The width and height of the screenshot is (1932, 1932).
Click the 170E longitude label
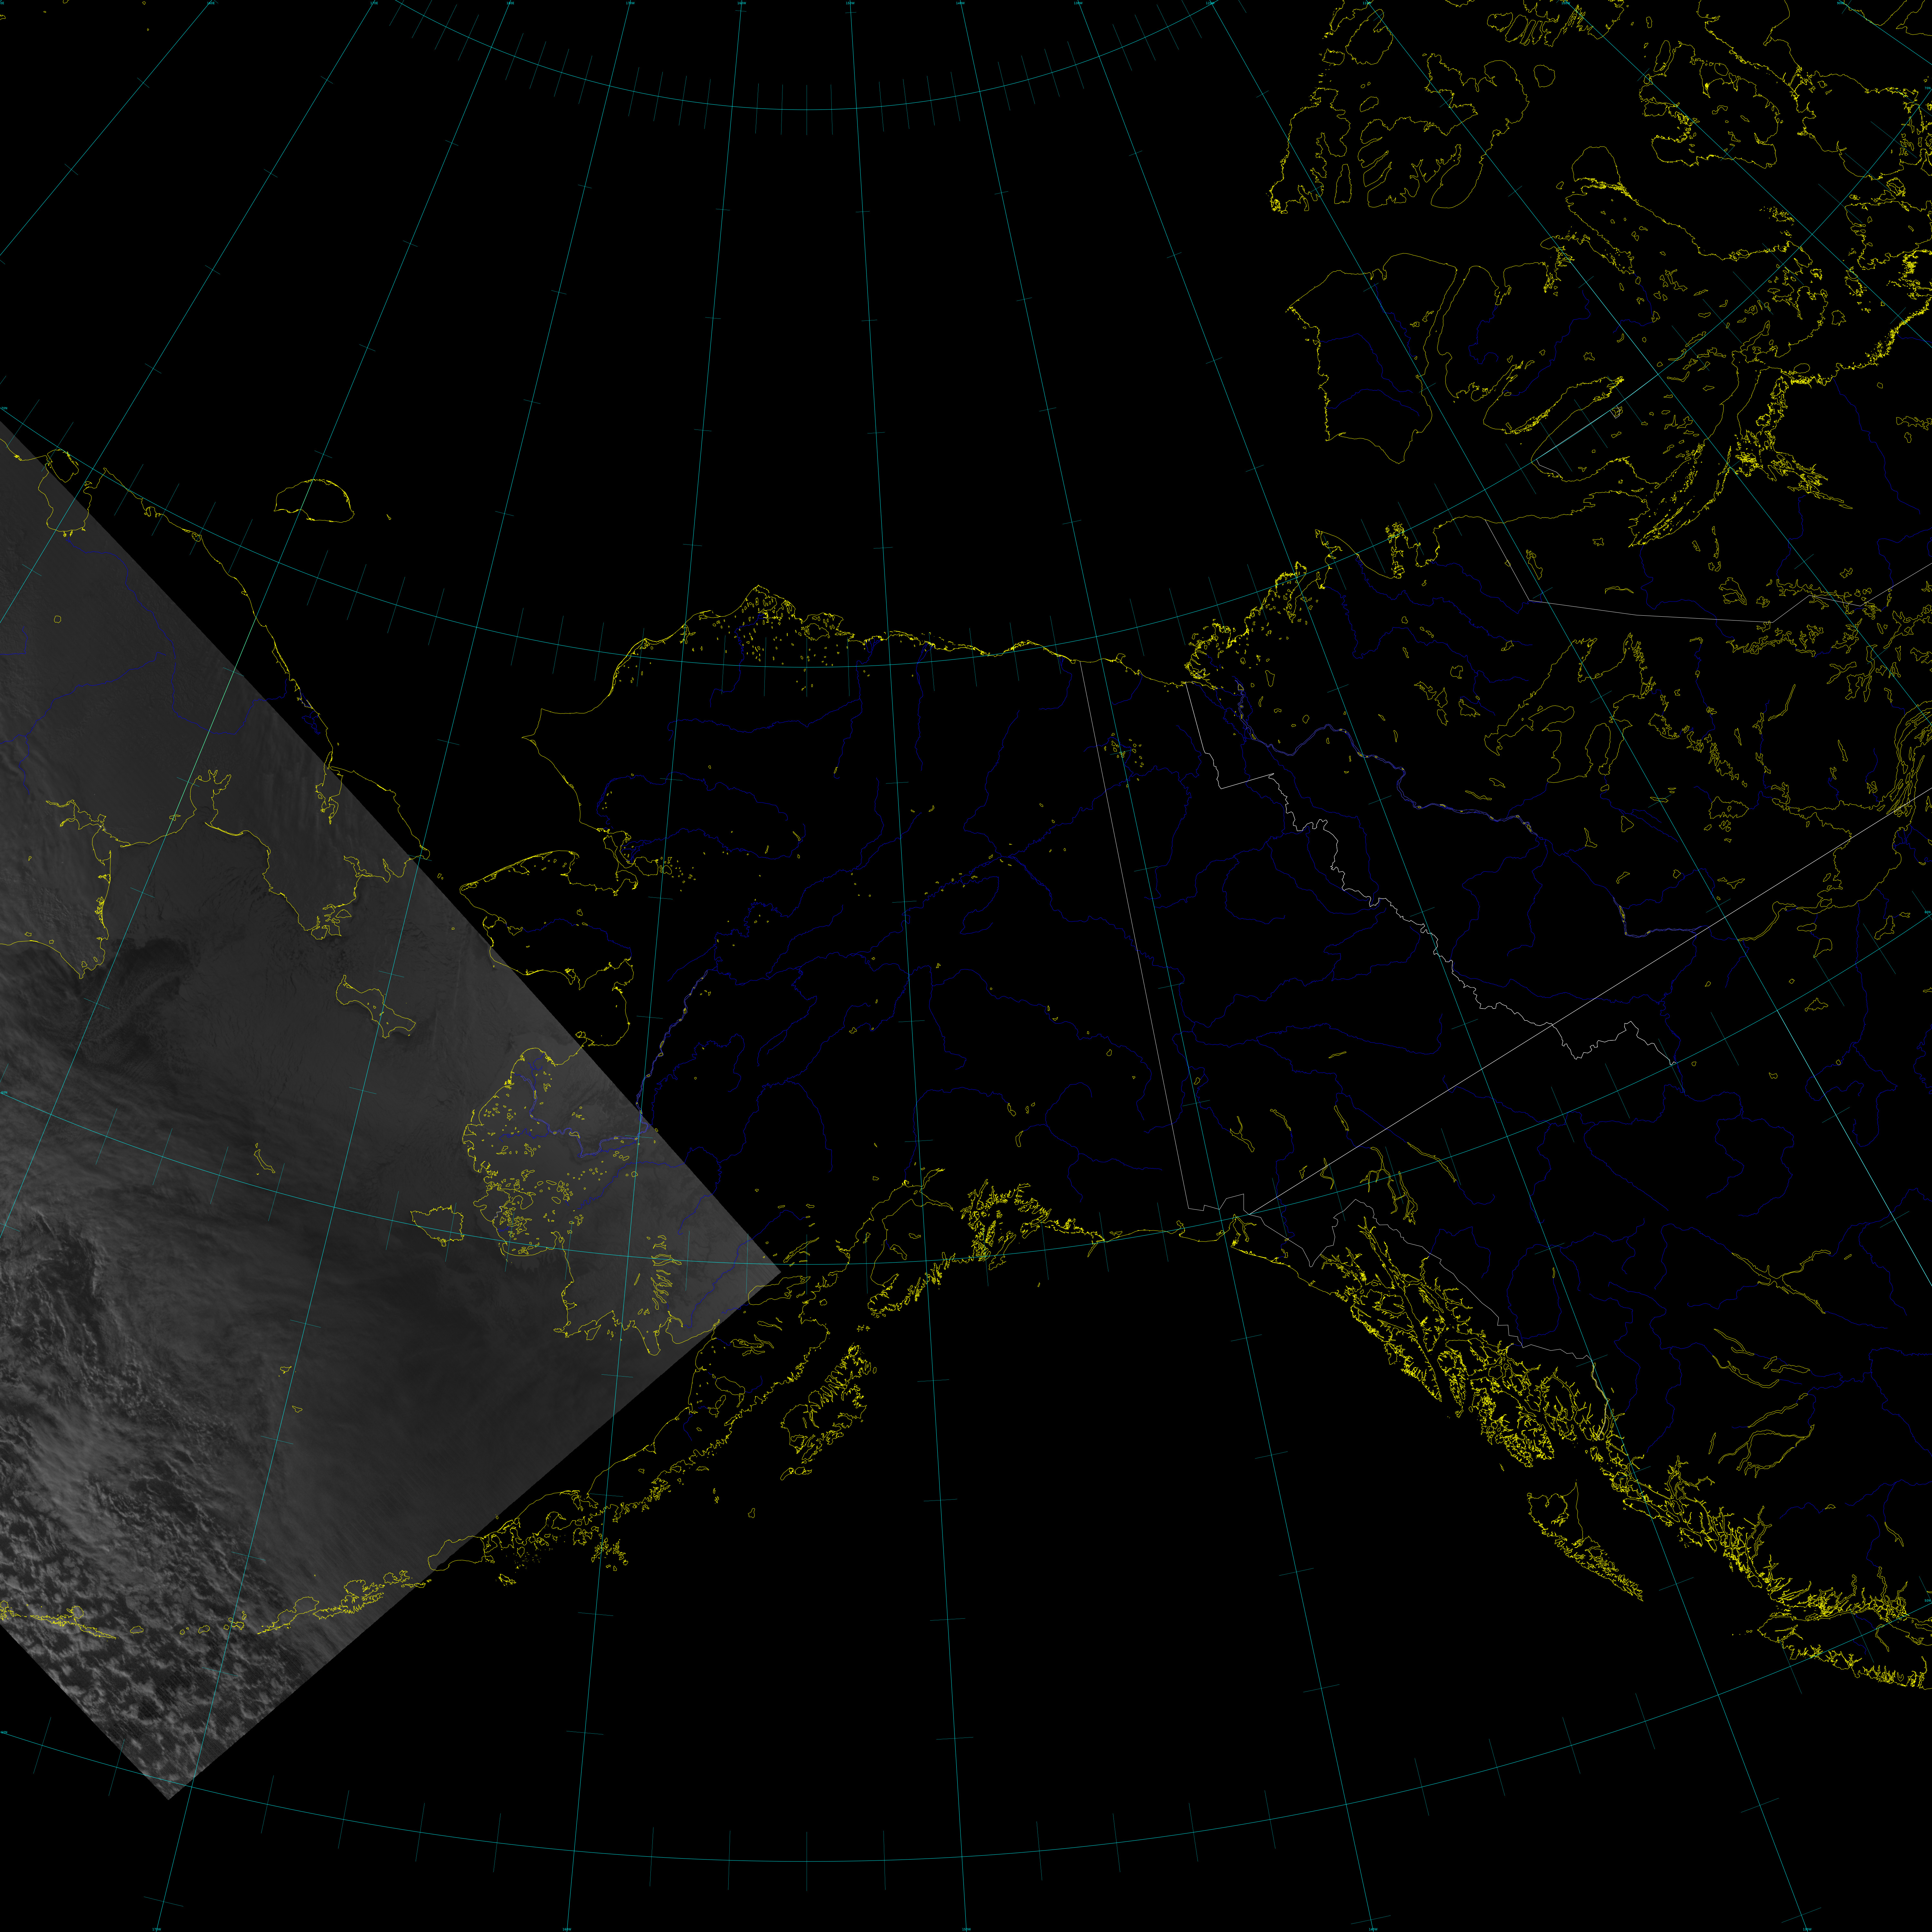[x=374, y=3]
